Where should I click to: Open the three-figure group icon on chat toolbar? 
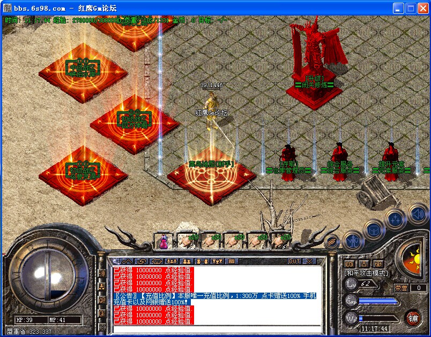[172, 262]
